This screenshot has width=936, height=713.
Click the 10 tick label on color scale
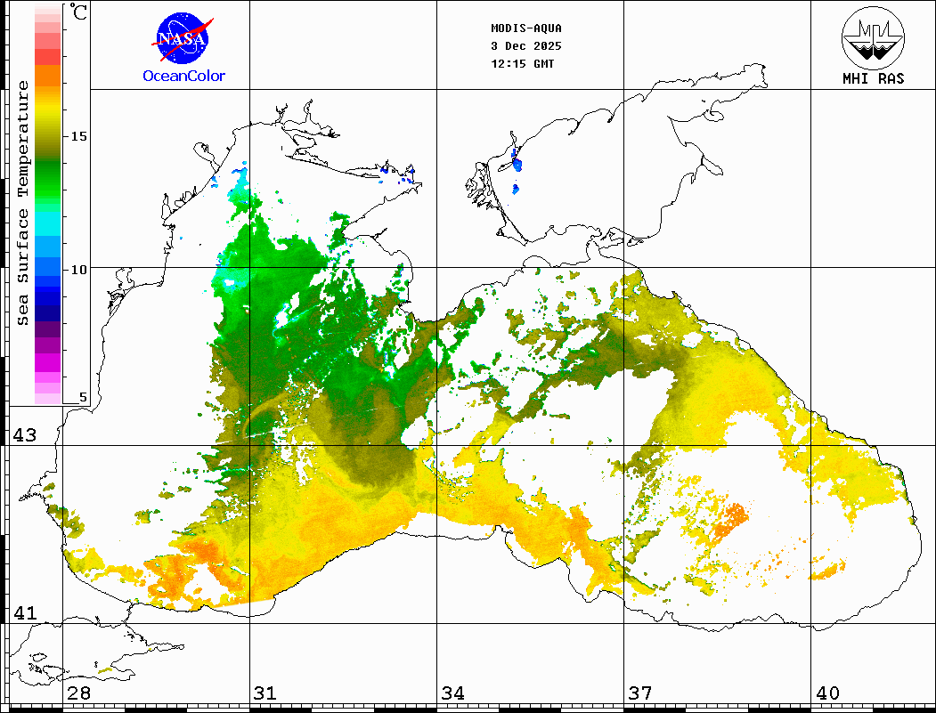click(x=79, y=269)
